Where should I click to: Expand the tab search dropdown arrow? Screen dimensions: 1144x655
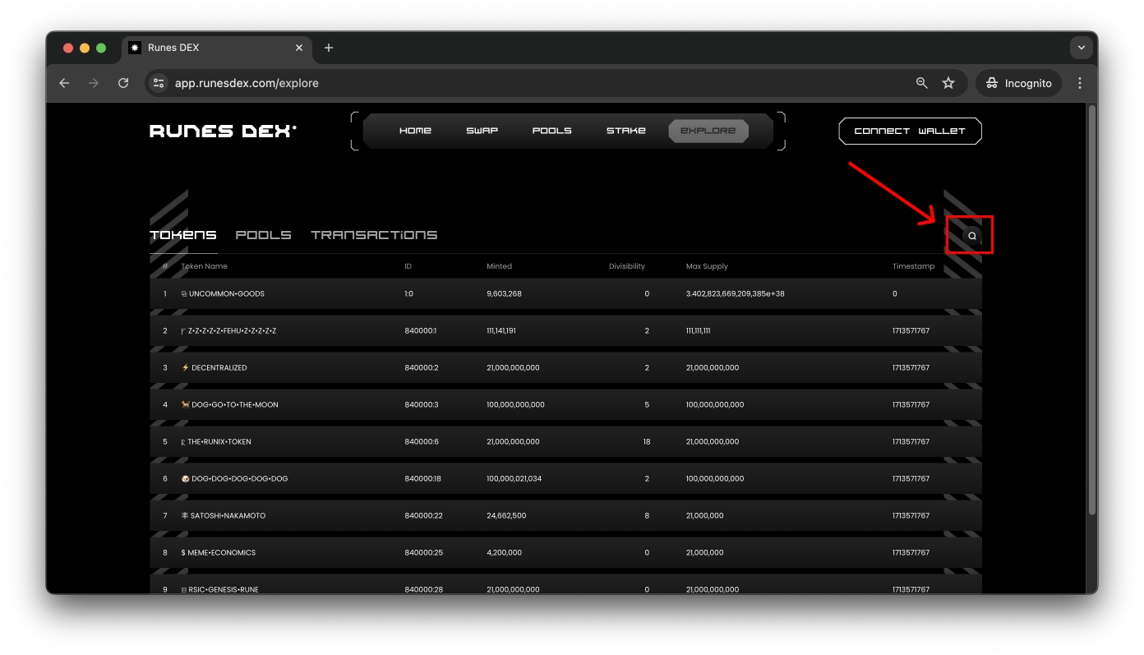pyautogui.click(x=1081, y=48)
